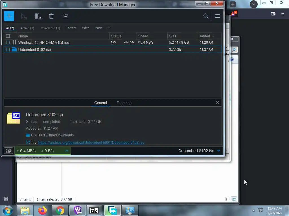Viewport: 289px width, 216px height.
Task: Open the Control Panel taskbar icon
Action: [x=130, y=210]
